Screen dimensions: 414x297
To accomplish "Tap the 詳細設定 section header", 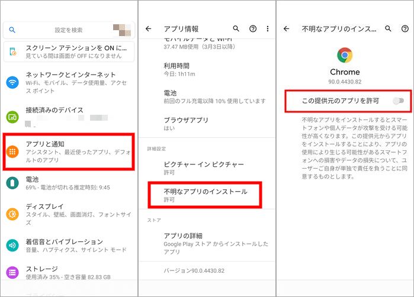I will tap(156, 148).
